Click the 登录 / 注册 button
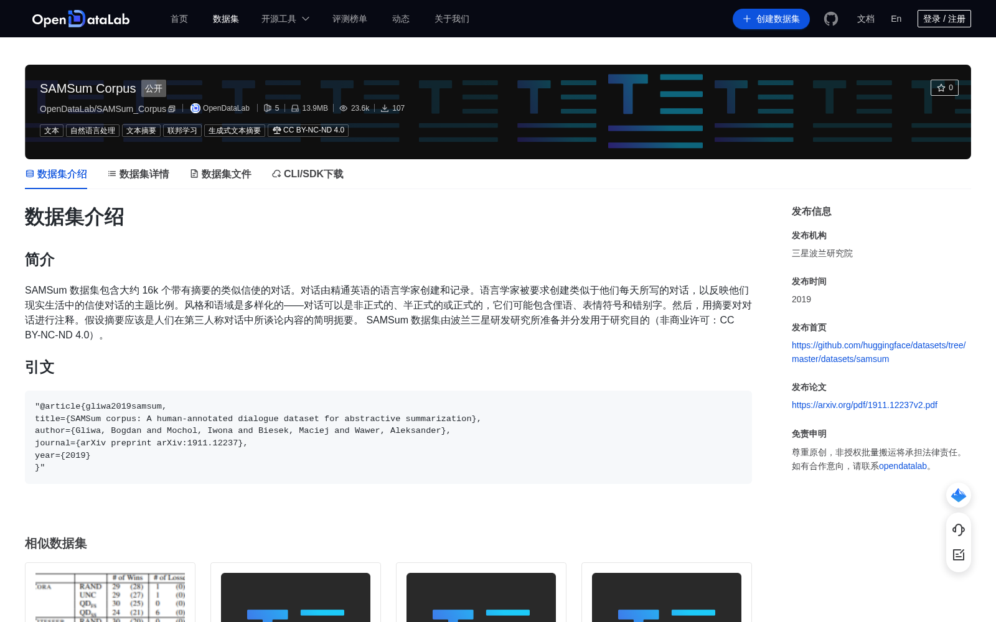Screen dimensions: 996x622 (944, 19)
